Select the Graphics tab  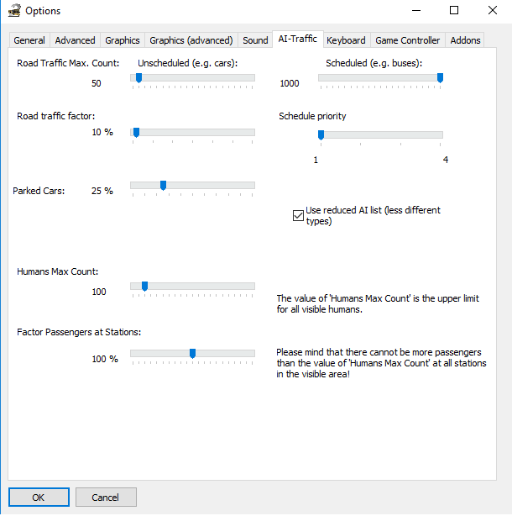coord(123,40)
